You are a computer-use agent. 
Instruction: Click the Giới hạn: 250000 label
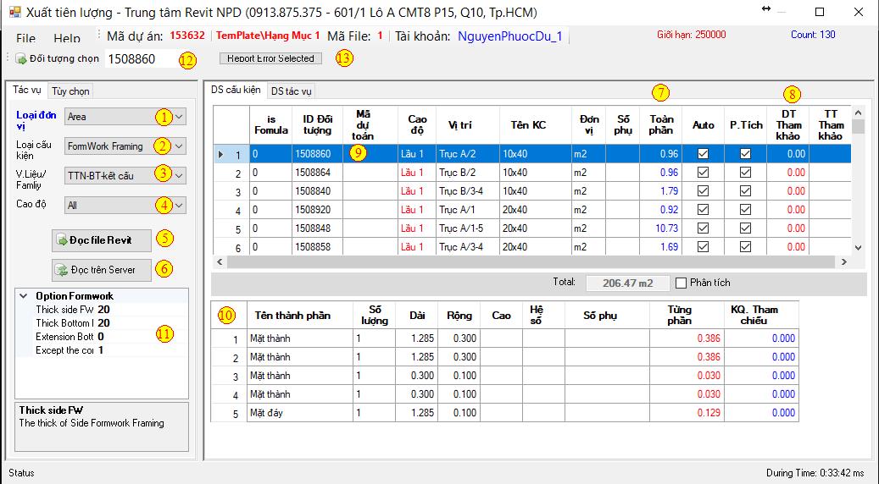691,35
